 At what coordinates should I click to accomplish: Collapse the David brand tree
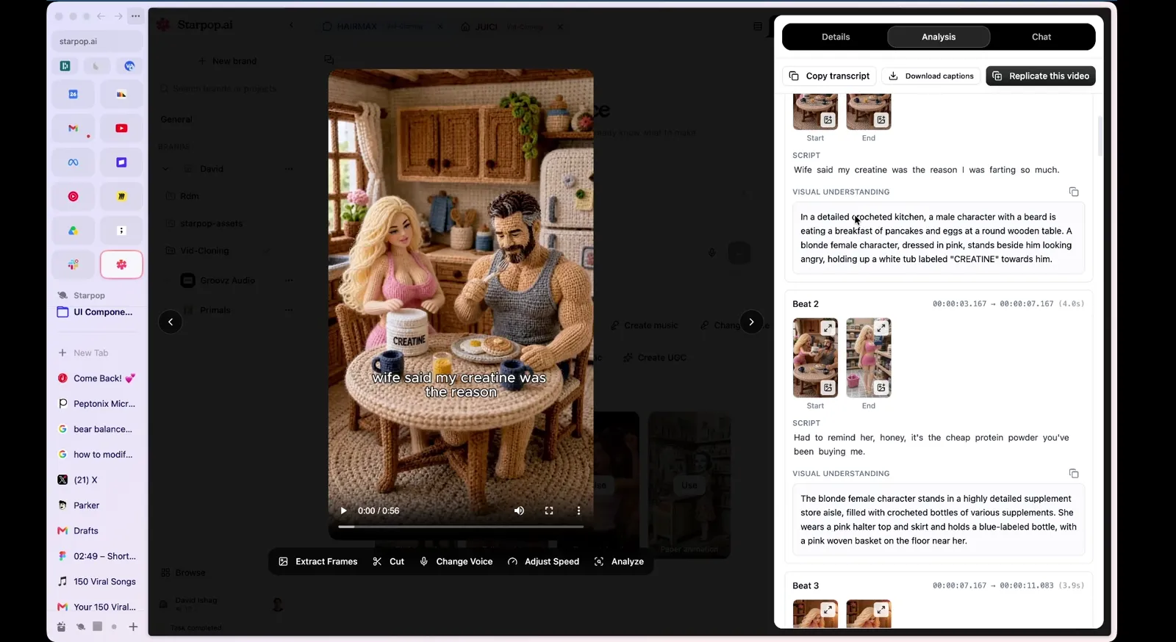165,169
